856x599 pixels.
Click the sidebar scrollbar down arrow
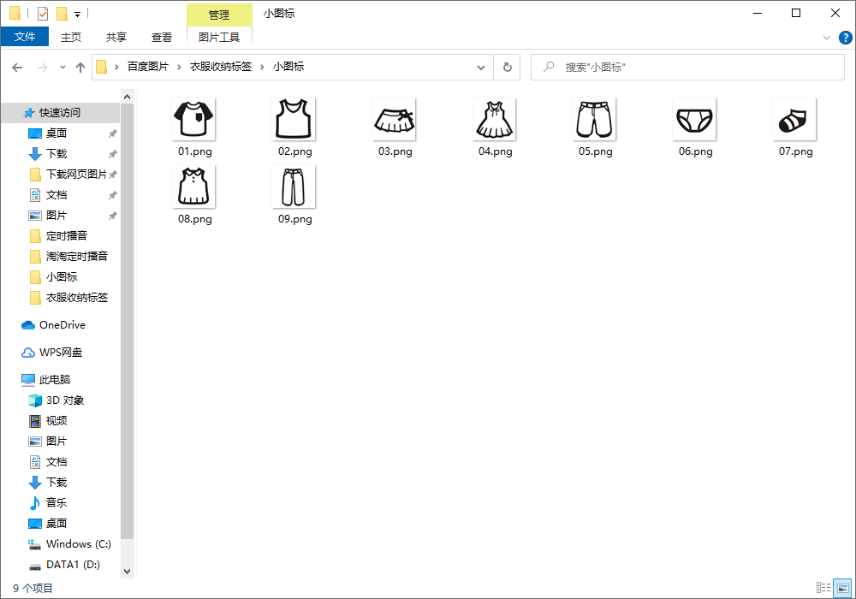point(128,571)
